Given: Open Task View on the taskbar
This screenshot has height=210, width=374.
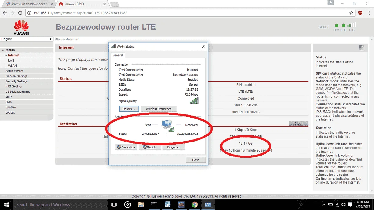Looking at the screenshot, I should coord(114,204).
